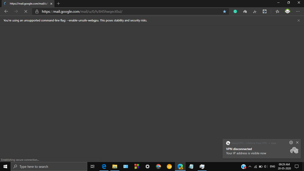Open Windows Settings from the taskbar
Screen dimensions: 304x171
pyautogui.click(x=148, y=166)
